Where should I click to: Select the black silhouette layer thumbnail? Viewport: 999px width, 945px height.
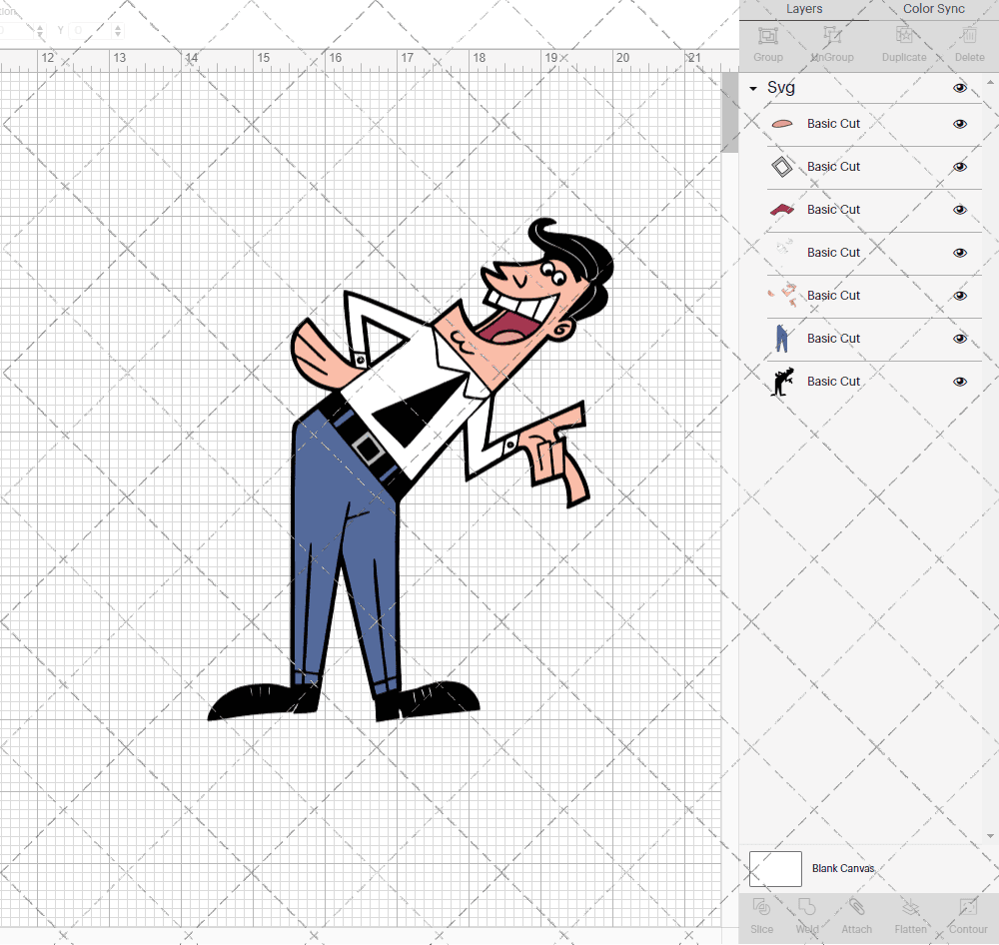click(782, 382)
